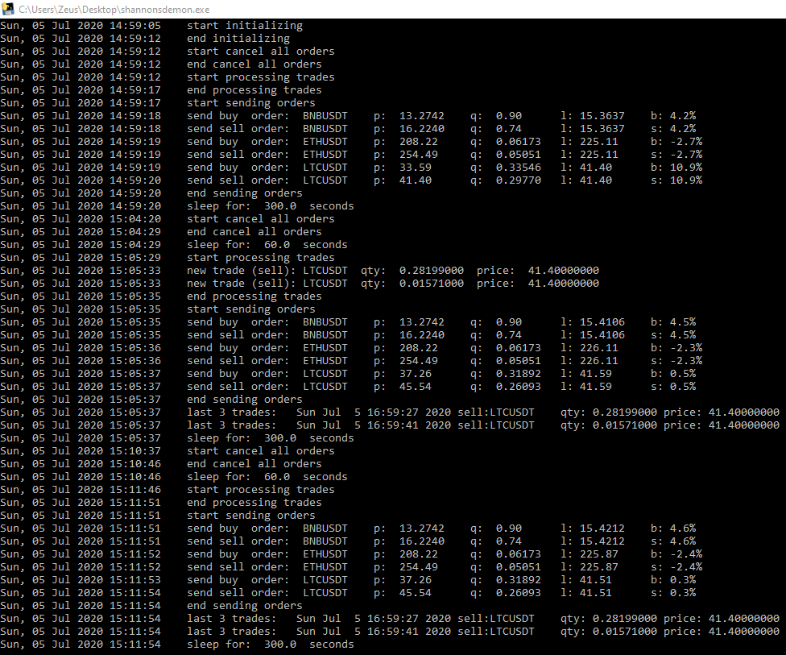786x655 pixels.
Task: Click the new trade line with qty 0.01571000
Action: coord(392,283)
